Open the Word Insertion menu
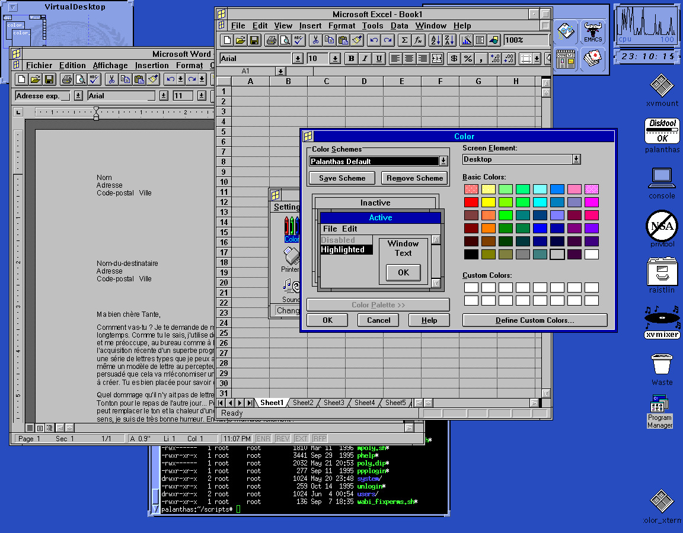Image resolution: width=683 pixels, height=533 pixels. [x=152, y=65]
